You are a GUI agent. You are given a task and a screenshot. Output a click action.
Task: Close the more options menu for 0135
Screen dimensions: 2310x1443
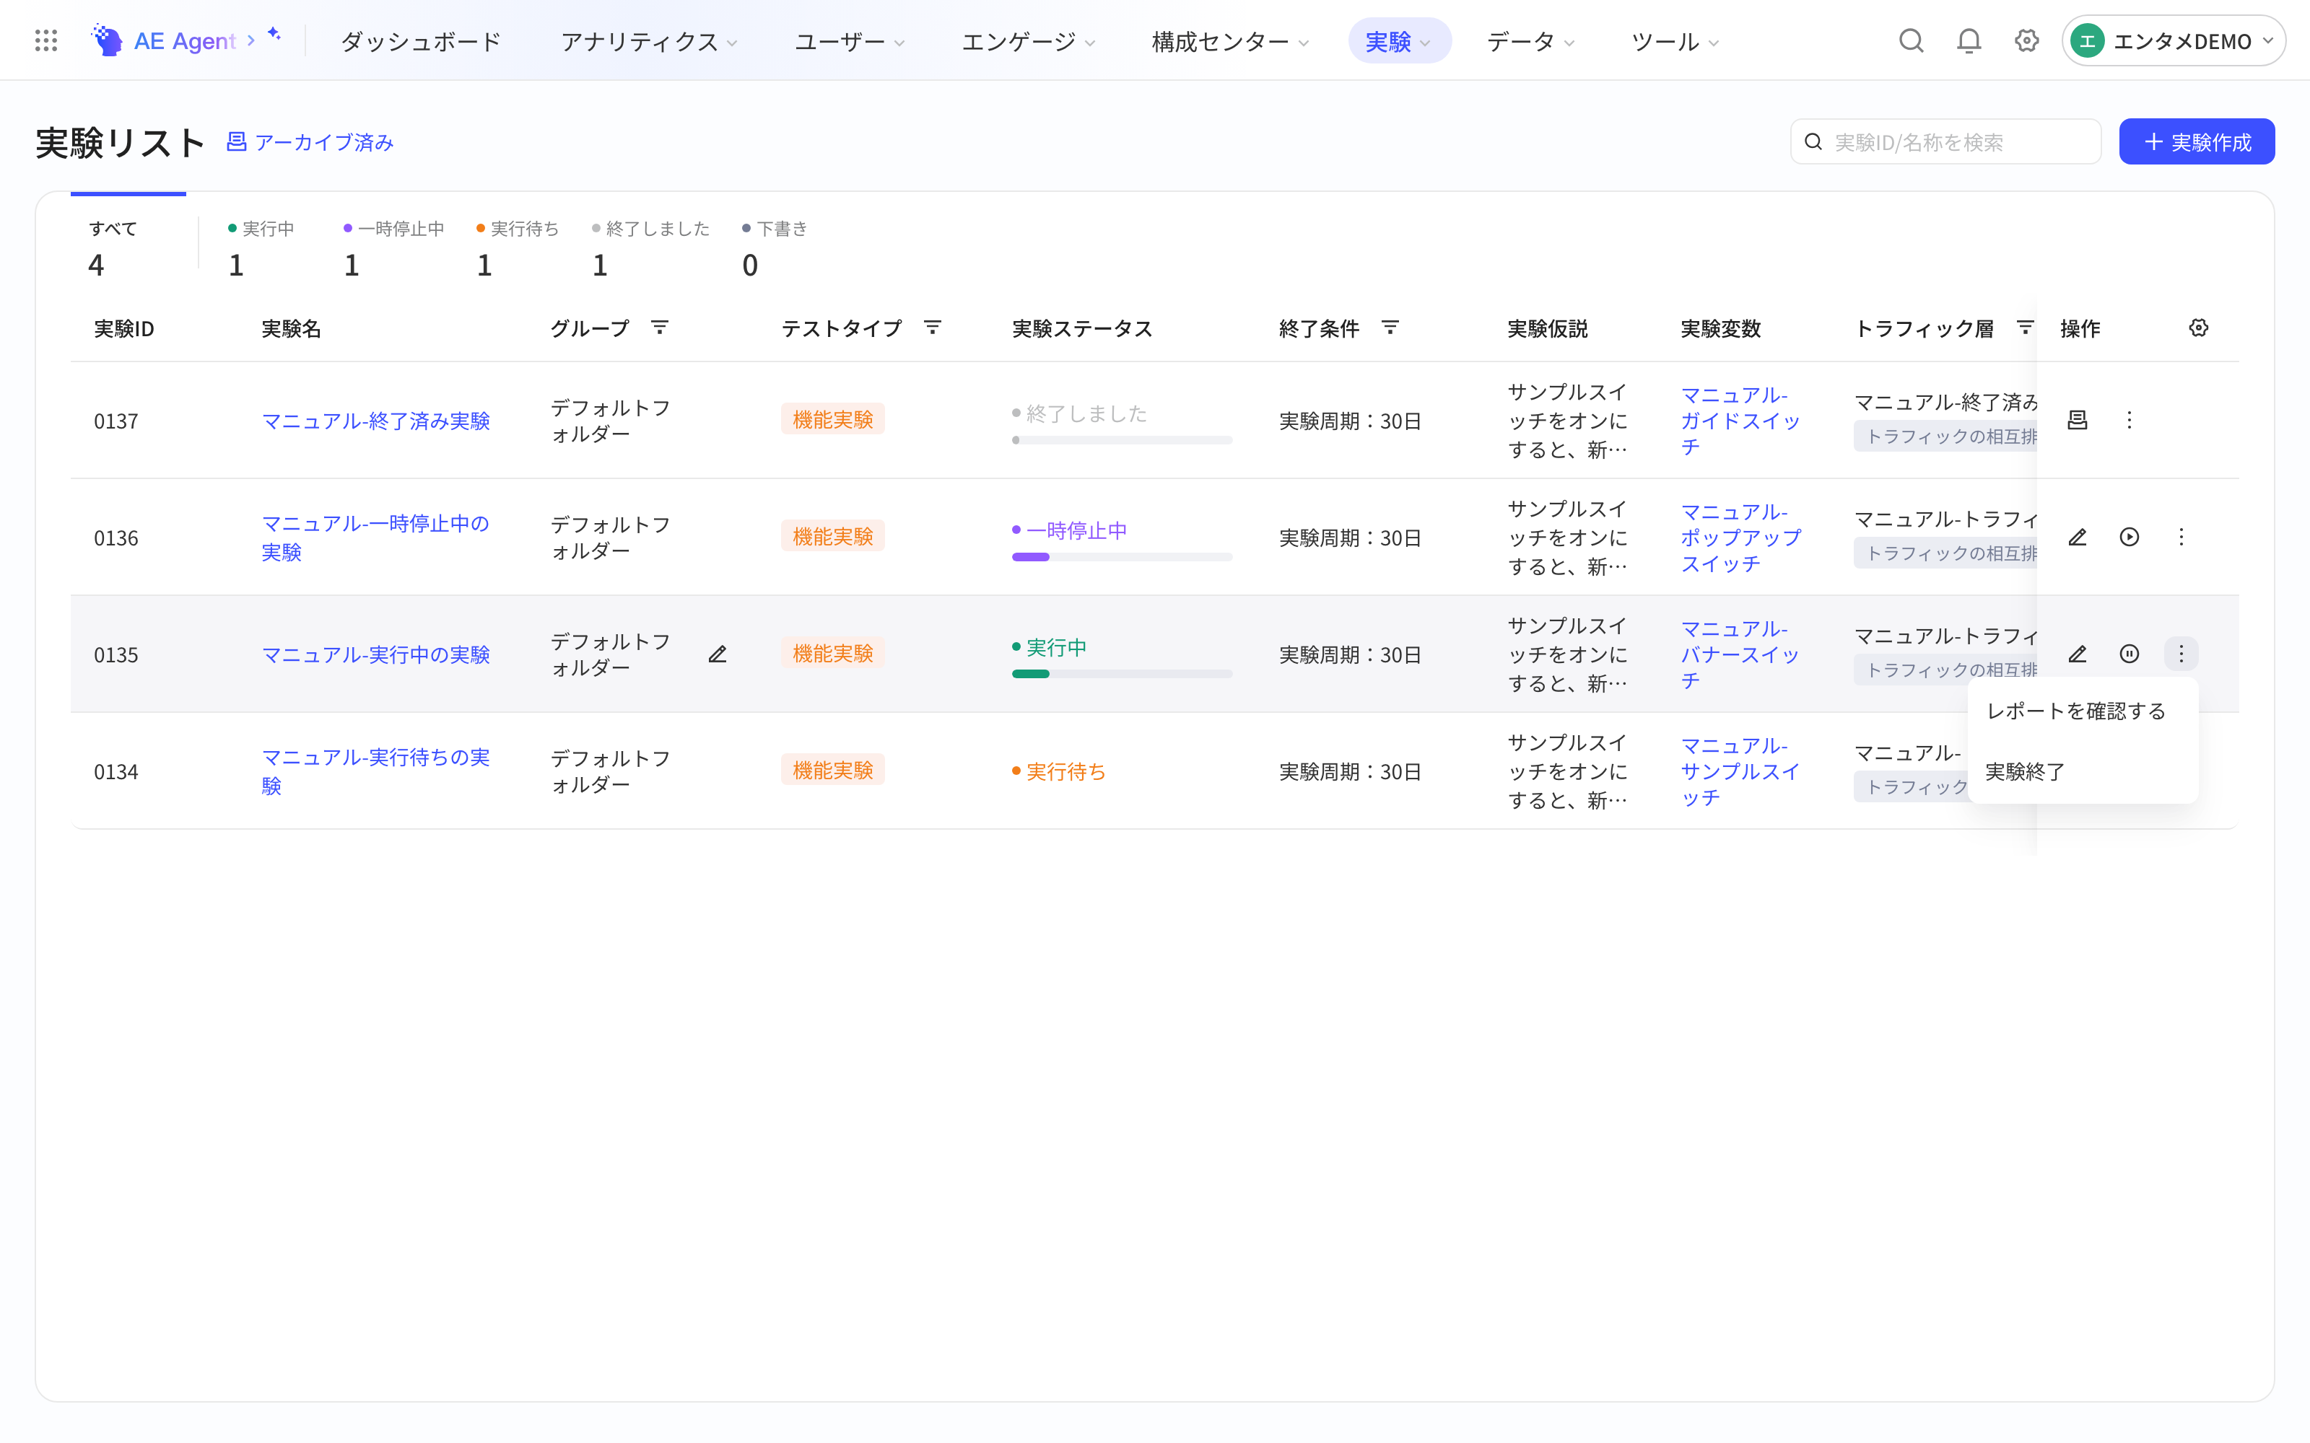[2181, 654]
